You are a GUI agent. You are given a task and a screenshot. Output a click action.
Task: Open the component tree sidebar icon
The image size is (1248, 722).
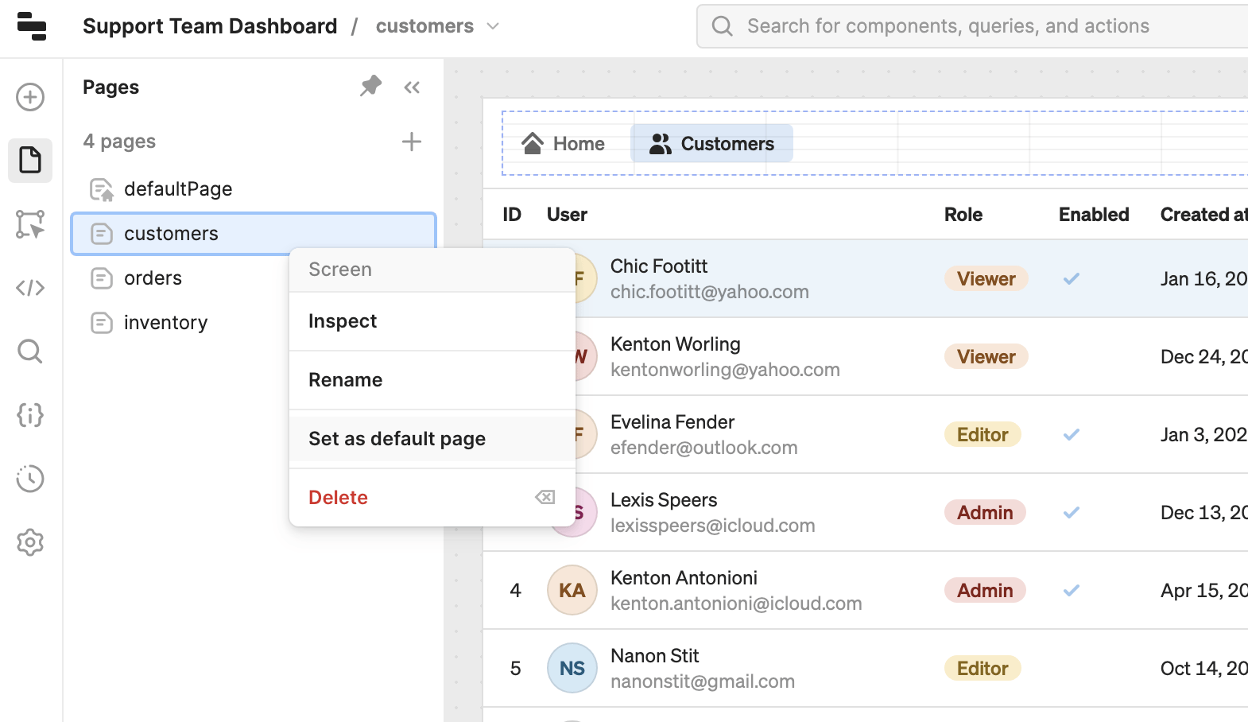click(30, 224)
